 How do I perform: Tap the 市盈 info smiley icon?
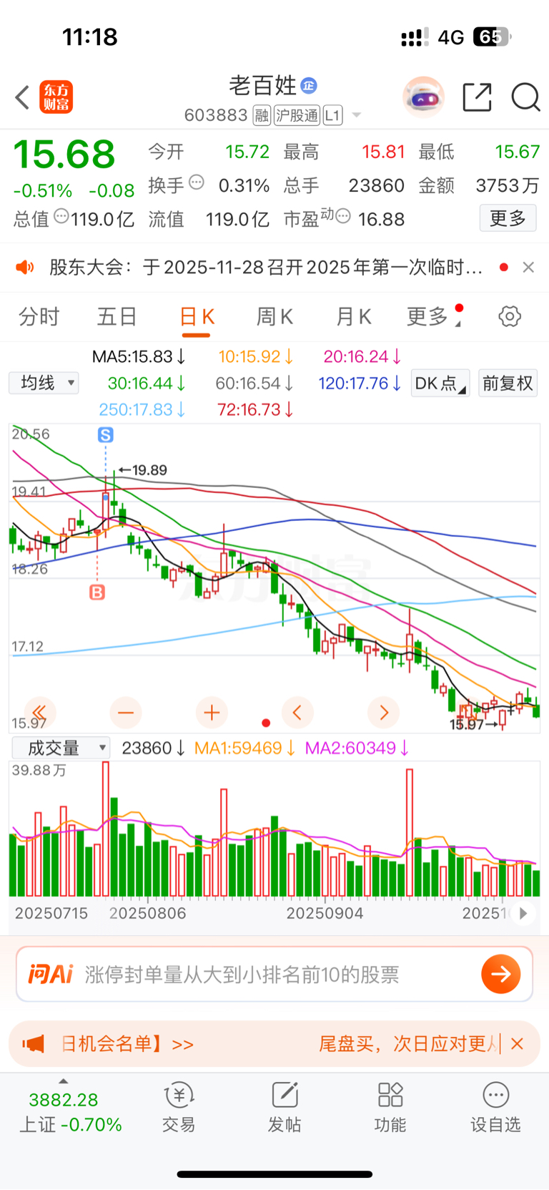pyautogui.click(x=343, y=216)
